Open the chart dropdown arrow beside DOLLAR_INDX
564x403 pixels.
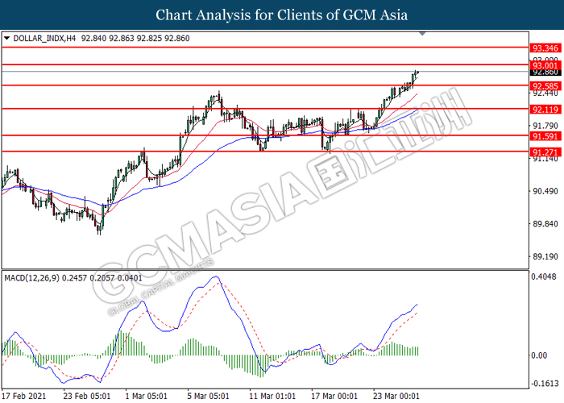(x=6, y=38)
